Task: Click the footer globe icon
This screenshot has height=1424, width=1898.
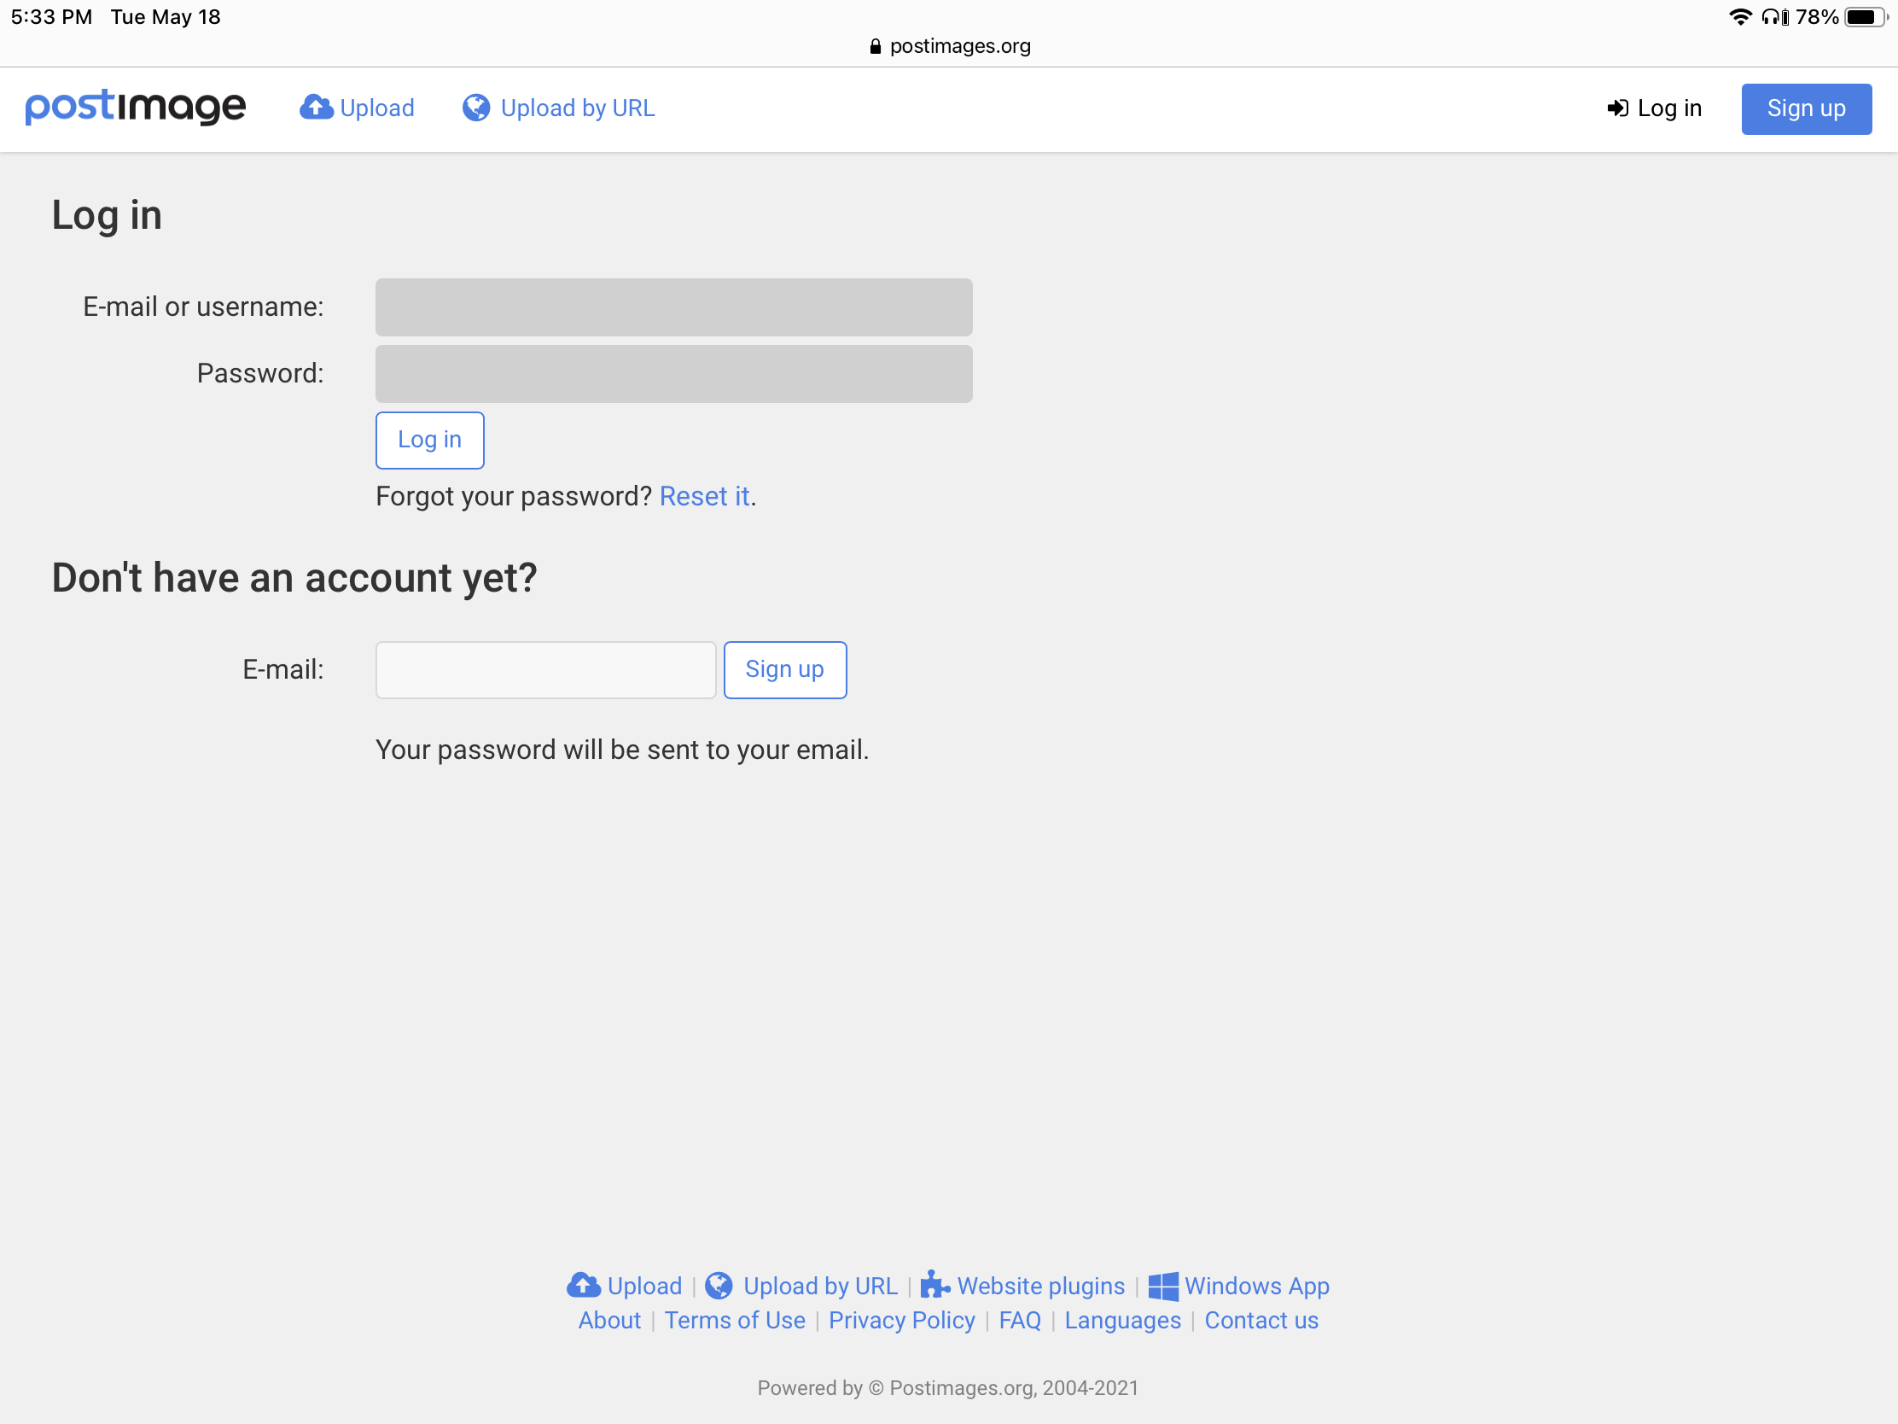Action: tap(719, 1285)
